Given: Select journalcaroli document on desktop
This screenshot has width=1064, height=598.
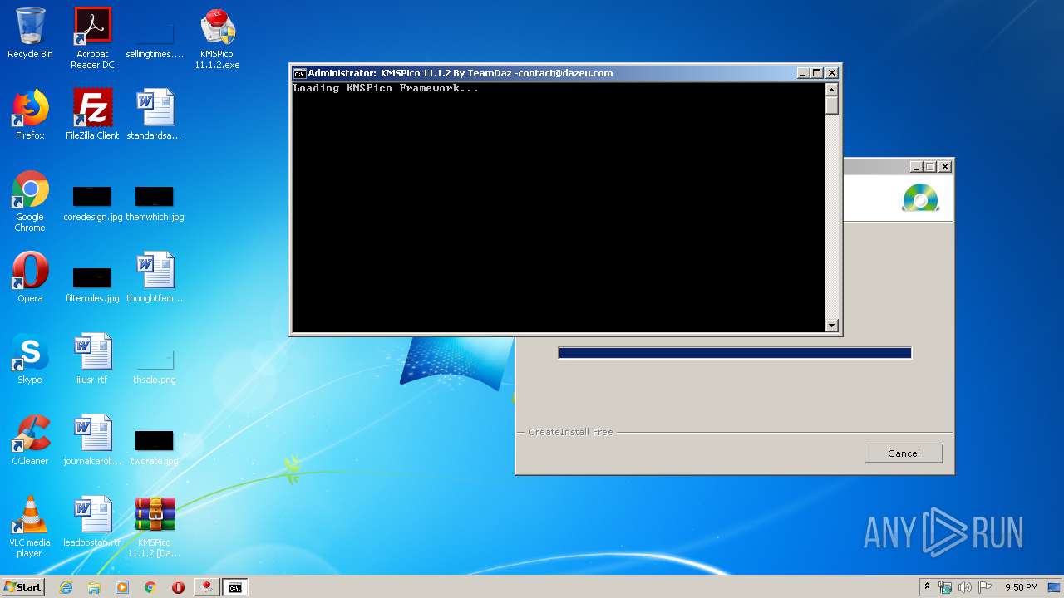Looking at the screenshot, I should [x=92, y=440].
